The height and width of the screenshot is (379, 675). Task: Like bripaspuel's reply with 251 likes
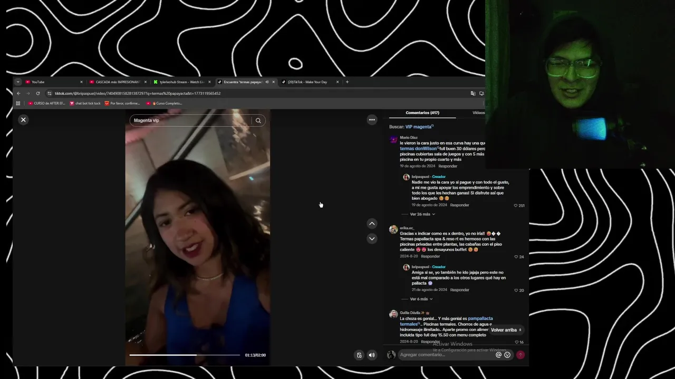516,205
